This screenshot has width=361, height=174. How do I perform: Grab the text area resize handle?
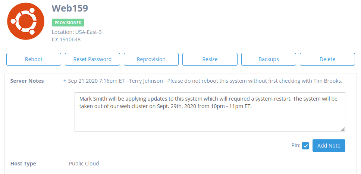click(343, 130)
